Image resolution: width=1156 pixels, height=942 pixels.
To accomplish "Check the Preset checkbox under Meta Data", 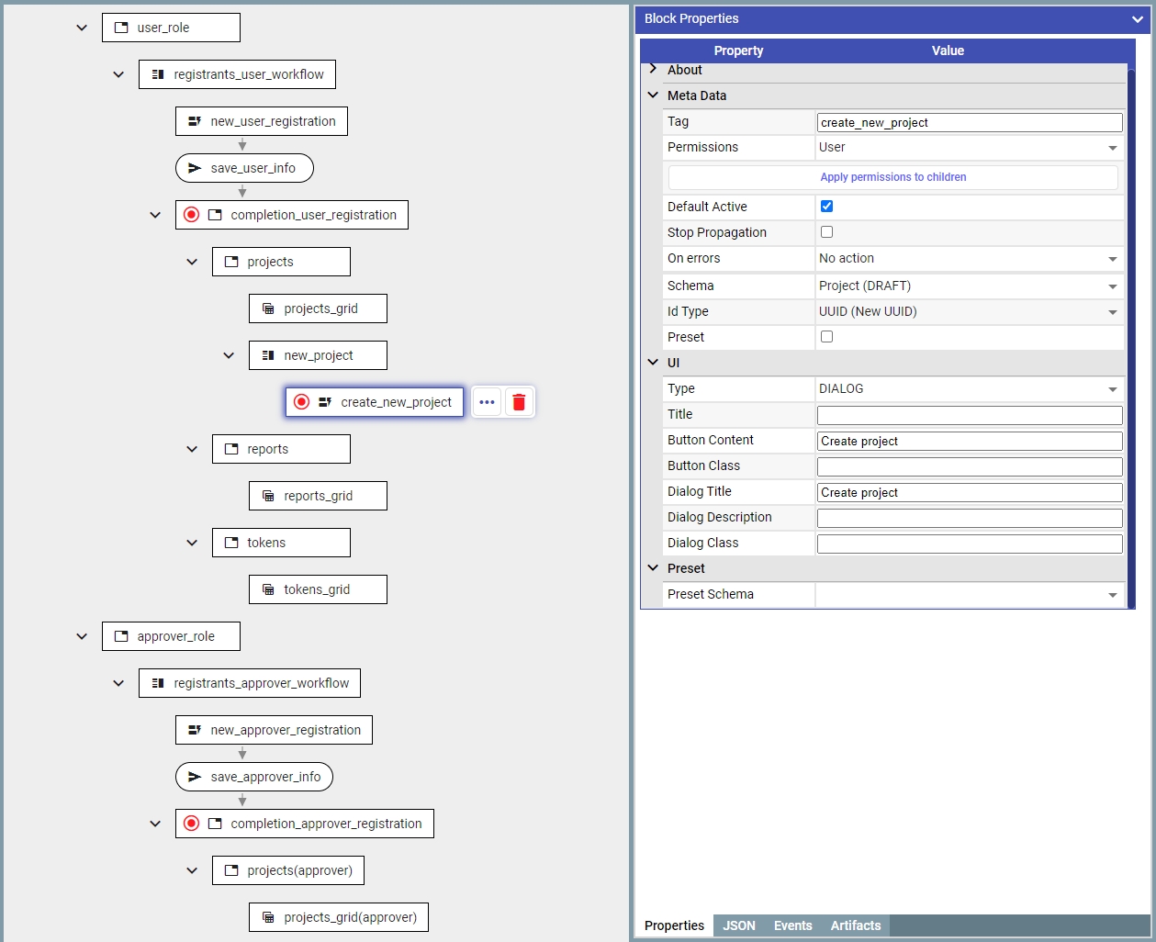I will coord(826,337).
